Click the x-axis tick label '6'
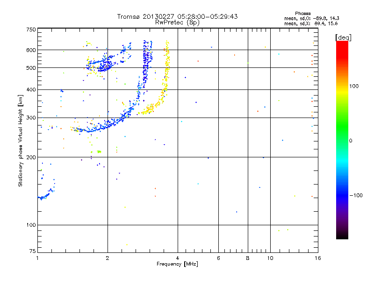 tap(218, 258)
